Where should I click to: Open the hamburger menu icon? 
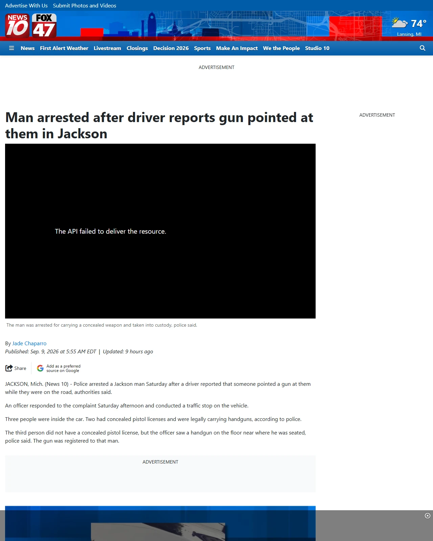[12, 48]
